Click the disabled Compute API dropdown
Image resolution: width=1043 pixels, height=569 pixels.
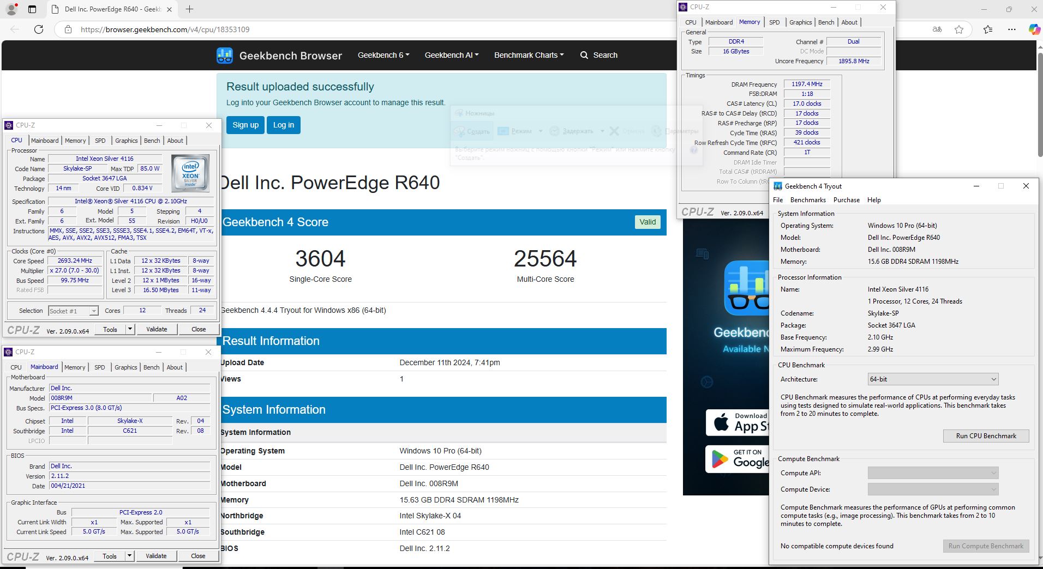coord(933,473)
